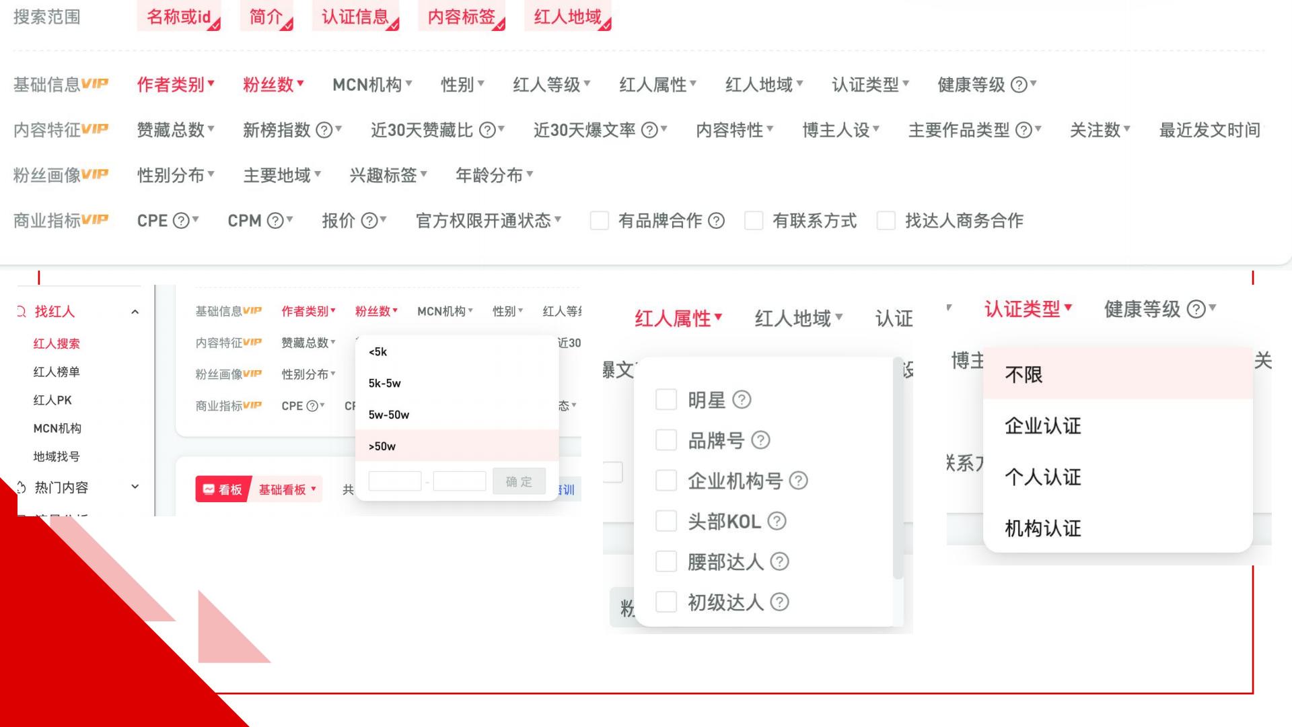This screenshot has width=1292, height=727.
Task: Tick the 有联系方式 checkbox
Action: [754, 221]
